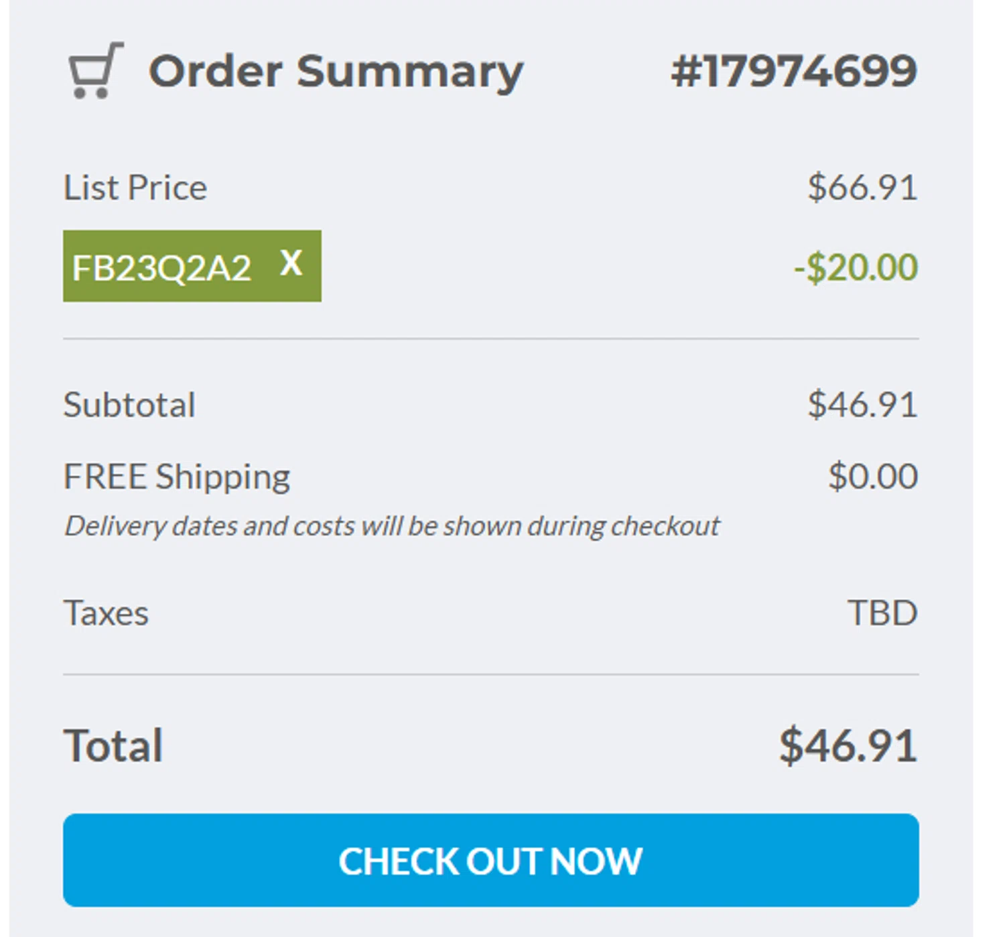The width and height of the screenshot is (1005, 937).
Task: Click the CHECK OUT NOW button
Action: pos(490,860)
